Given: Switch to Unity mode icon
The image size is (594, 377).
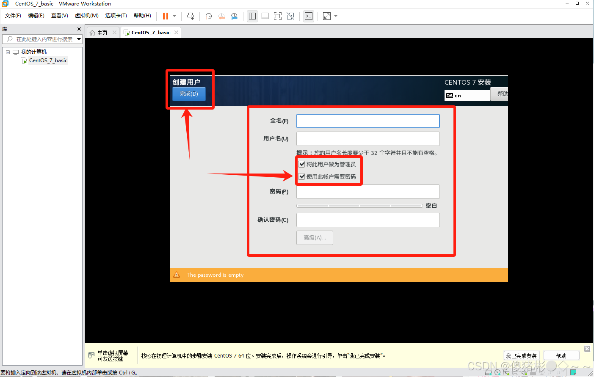Looking at the screenshot, I should 290,16.
